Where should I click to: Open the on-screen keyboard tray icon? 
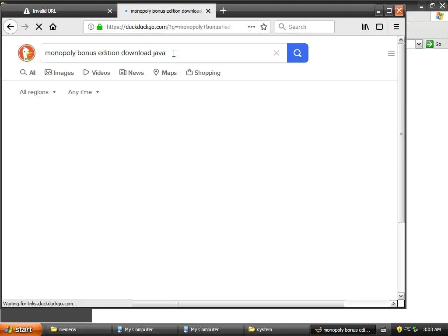point(383,330)
